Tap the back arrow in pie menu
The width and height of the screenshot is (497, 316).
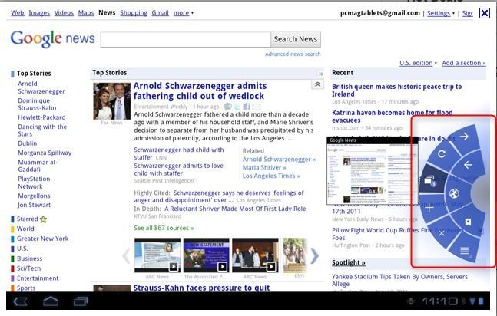(x=468, y=165)
